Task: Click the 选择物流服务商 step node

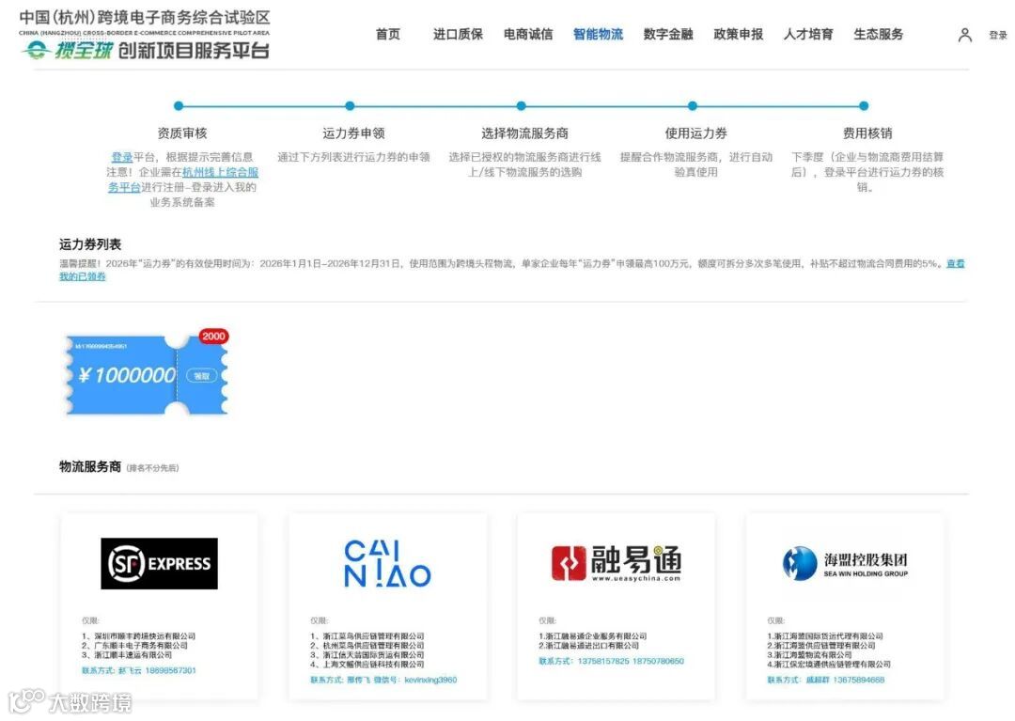Action: click(x=521, y=106)
